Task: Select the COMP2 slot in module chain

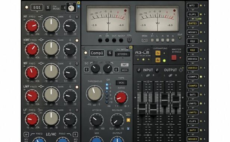Action: click(x=192, y=86)
